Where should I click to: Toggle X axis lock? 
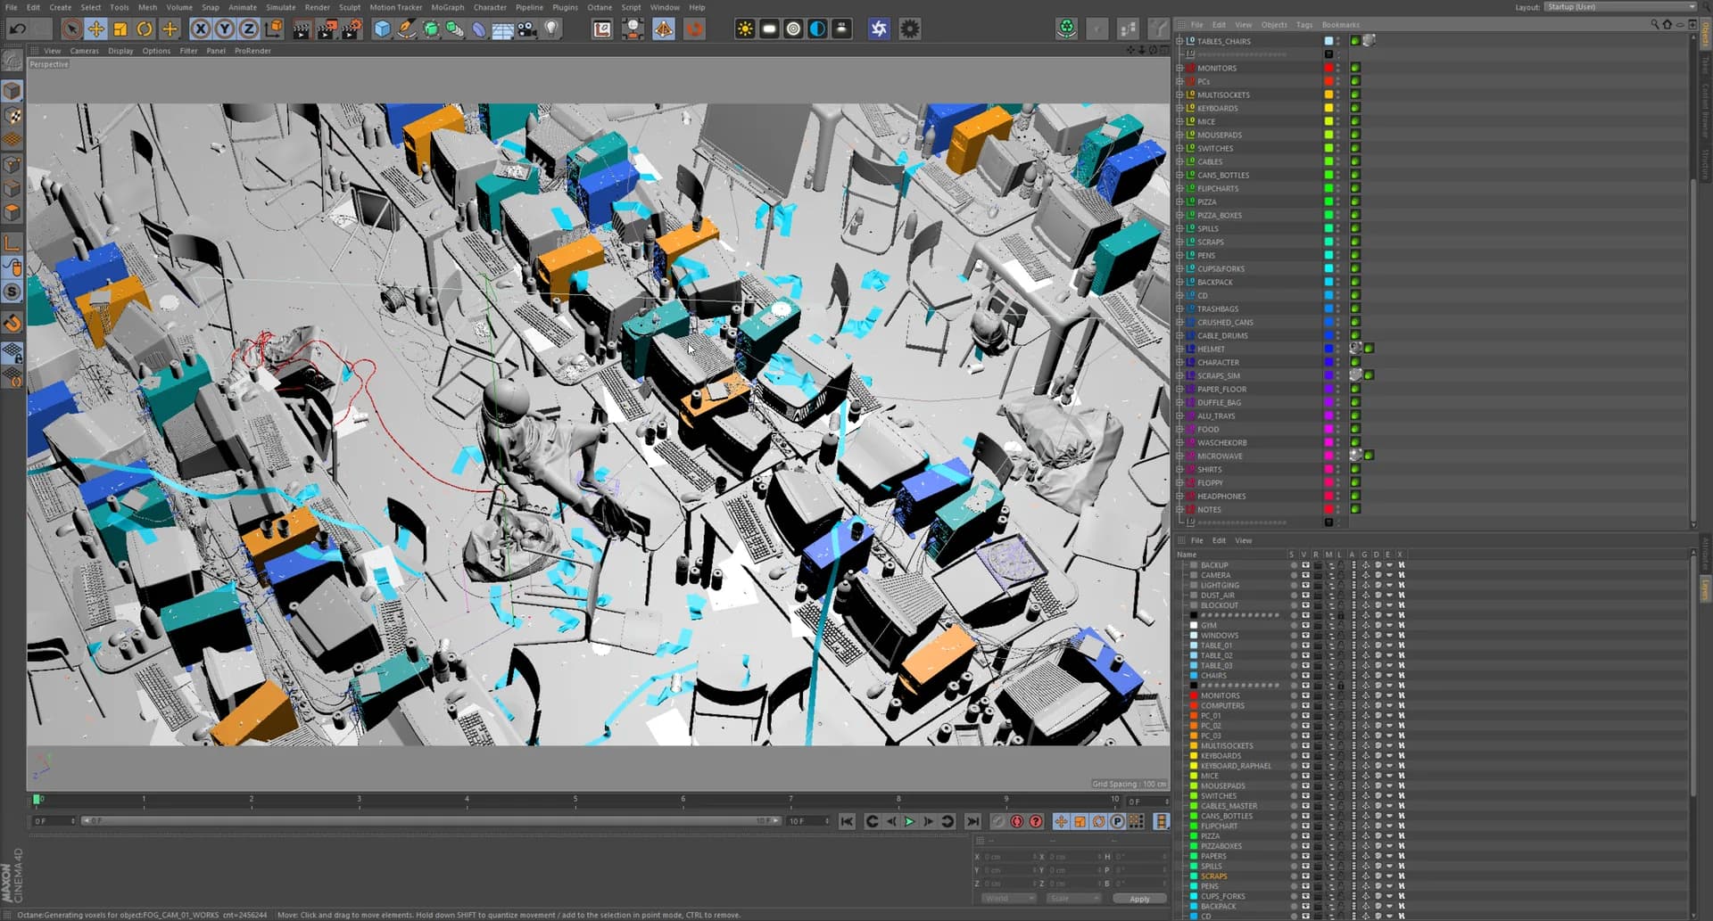[x=200, y=29]
